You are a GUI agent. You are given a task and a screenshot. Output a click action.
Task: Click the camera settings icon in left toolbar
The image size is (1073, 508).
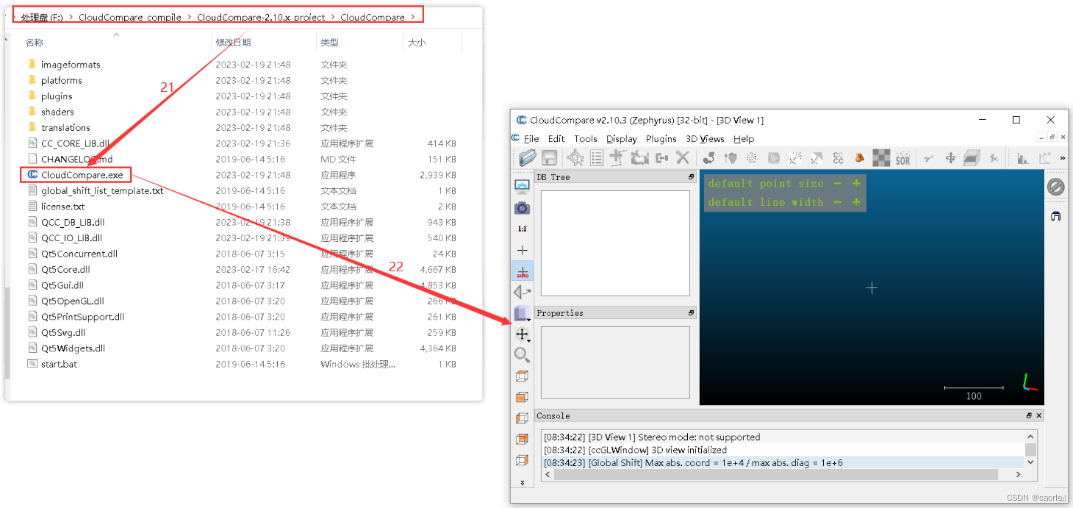click(522, 208)
